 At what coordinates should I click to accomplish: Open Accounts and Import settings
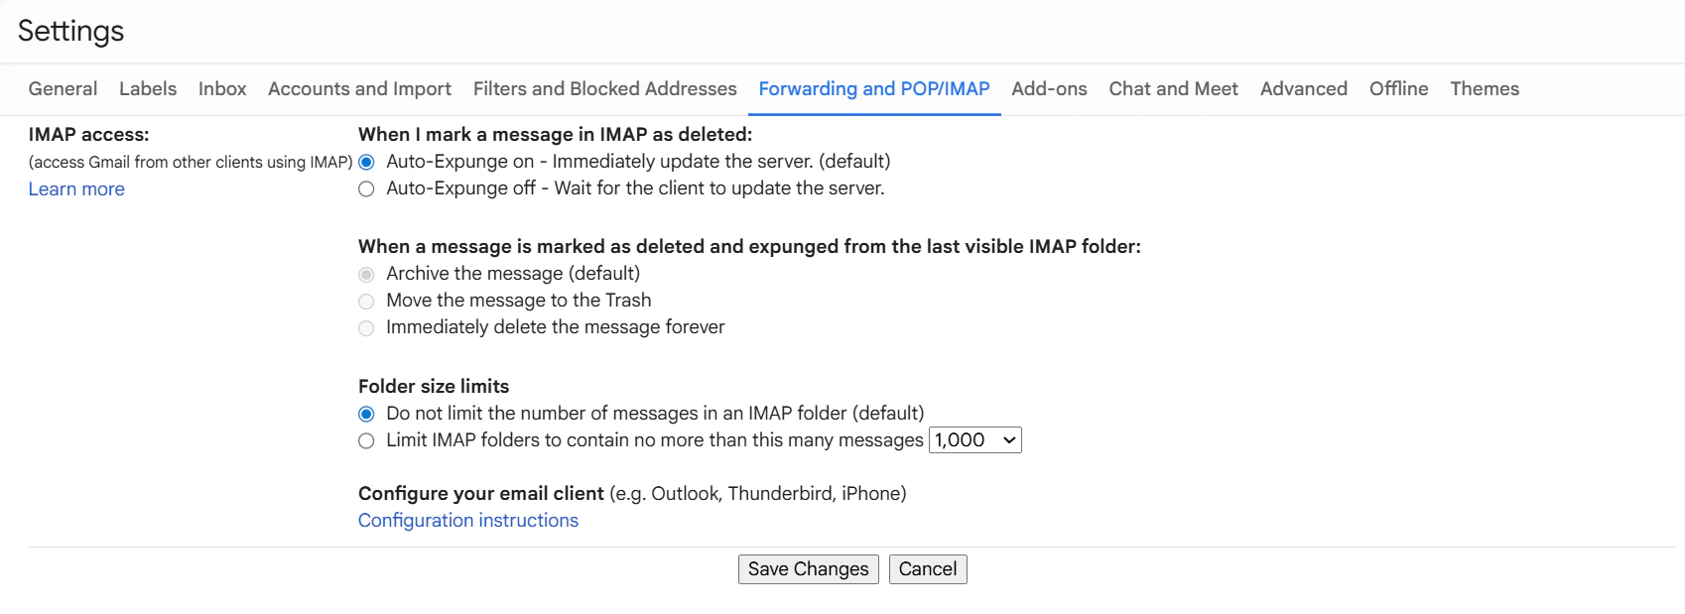tap(358, 88)
